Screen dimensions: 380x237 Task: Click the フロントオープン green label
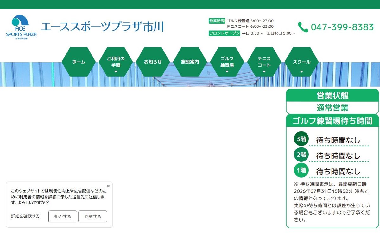(x=225, y=33)
